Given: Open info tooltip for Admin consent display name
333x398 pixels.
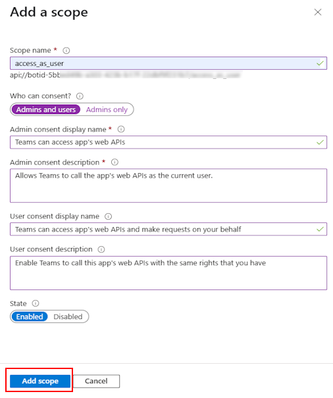Looking at the screenshot, I should [121, 129].
